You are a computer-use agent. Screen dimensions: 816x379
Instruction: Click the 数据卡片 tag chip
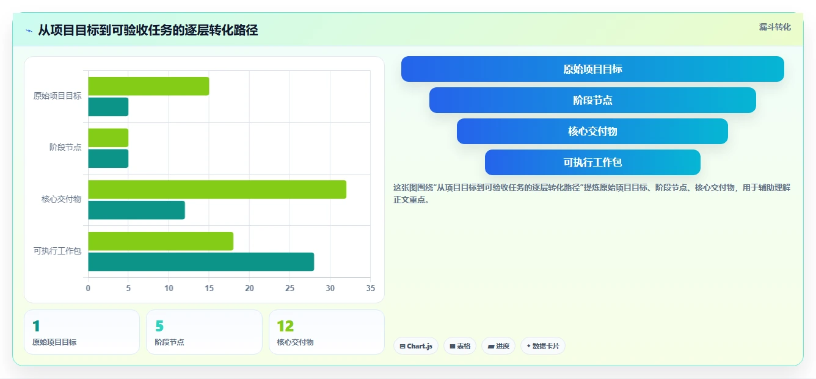543,346
